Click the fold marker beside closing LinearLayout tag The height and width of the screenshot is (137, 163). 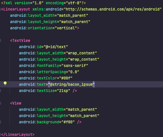[x=0, y=134]
